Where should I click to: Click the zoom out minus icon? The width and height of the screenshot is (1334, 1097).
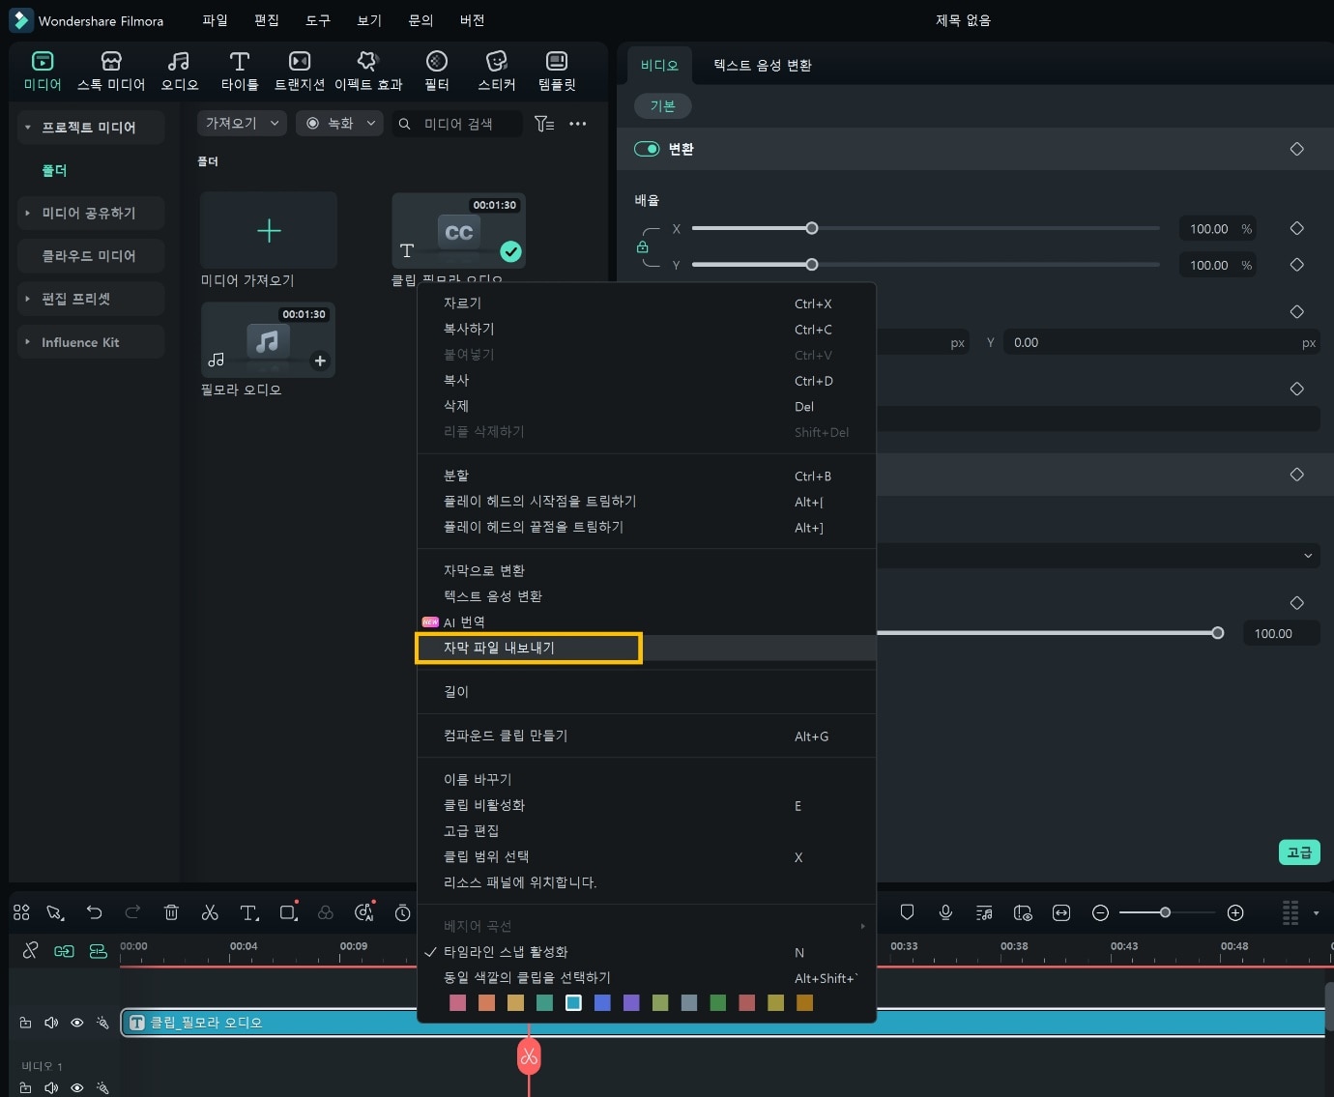tap(1100, 912)
